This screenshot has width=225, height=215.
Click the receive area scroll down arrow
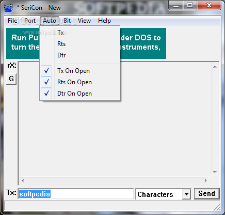tap(215, 172)
